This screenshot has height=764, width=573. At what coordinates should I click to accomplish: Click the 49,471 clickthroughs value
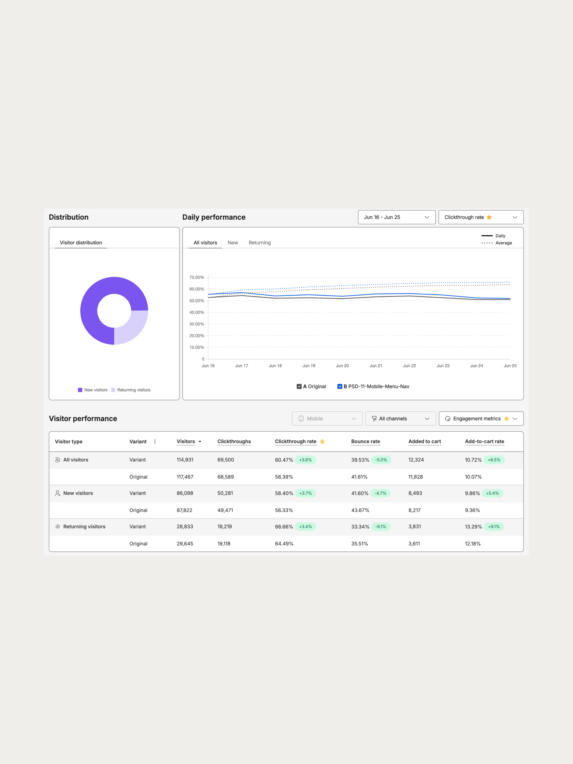pos(225,511)
